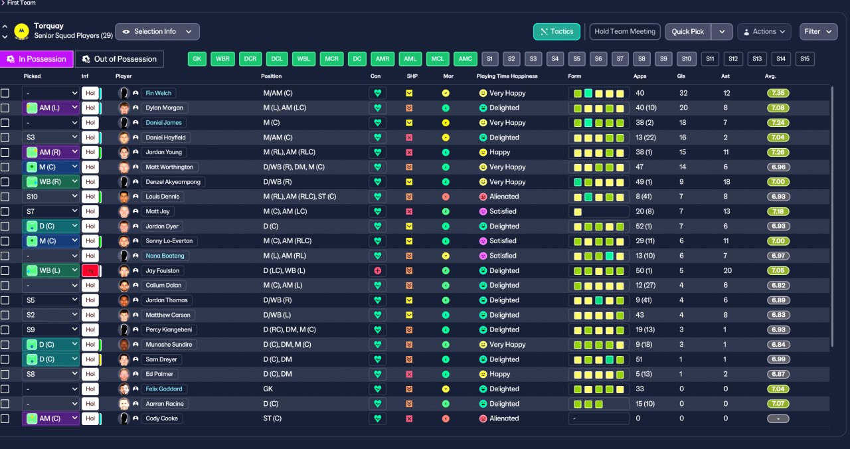This screenshot has height=449, width=850.
Task: Tick the checkbox for Dylan Morgan
Action: click(x=5, y=108)
